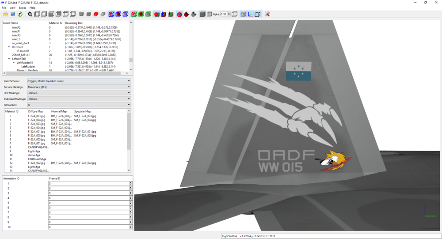Toggle the blue wireframe box with red no-sign
The height and width of the screenshot is (239, 442).
coord(111,14)
